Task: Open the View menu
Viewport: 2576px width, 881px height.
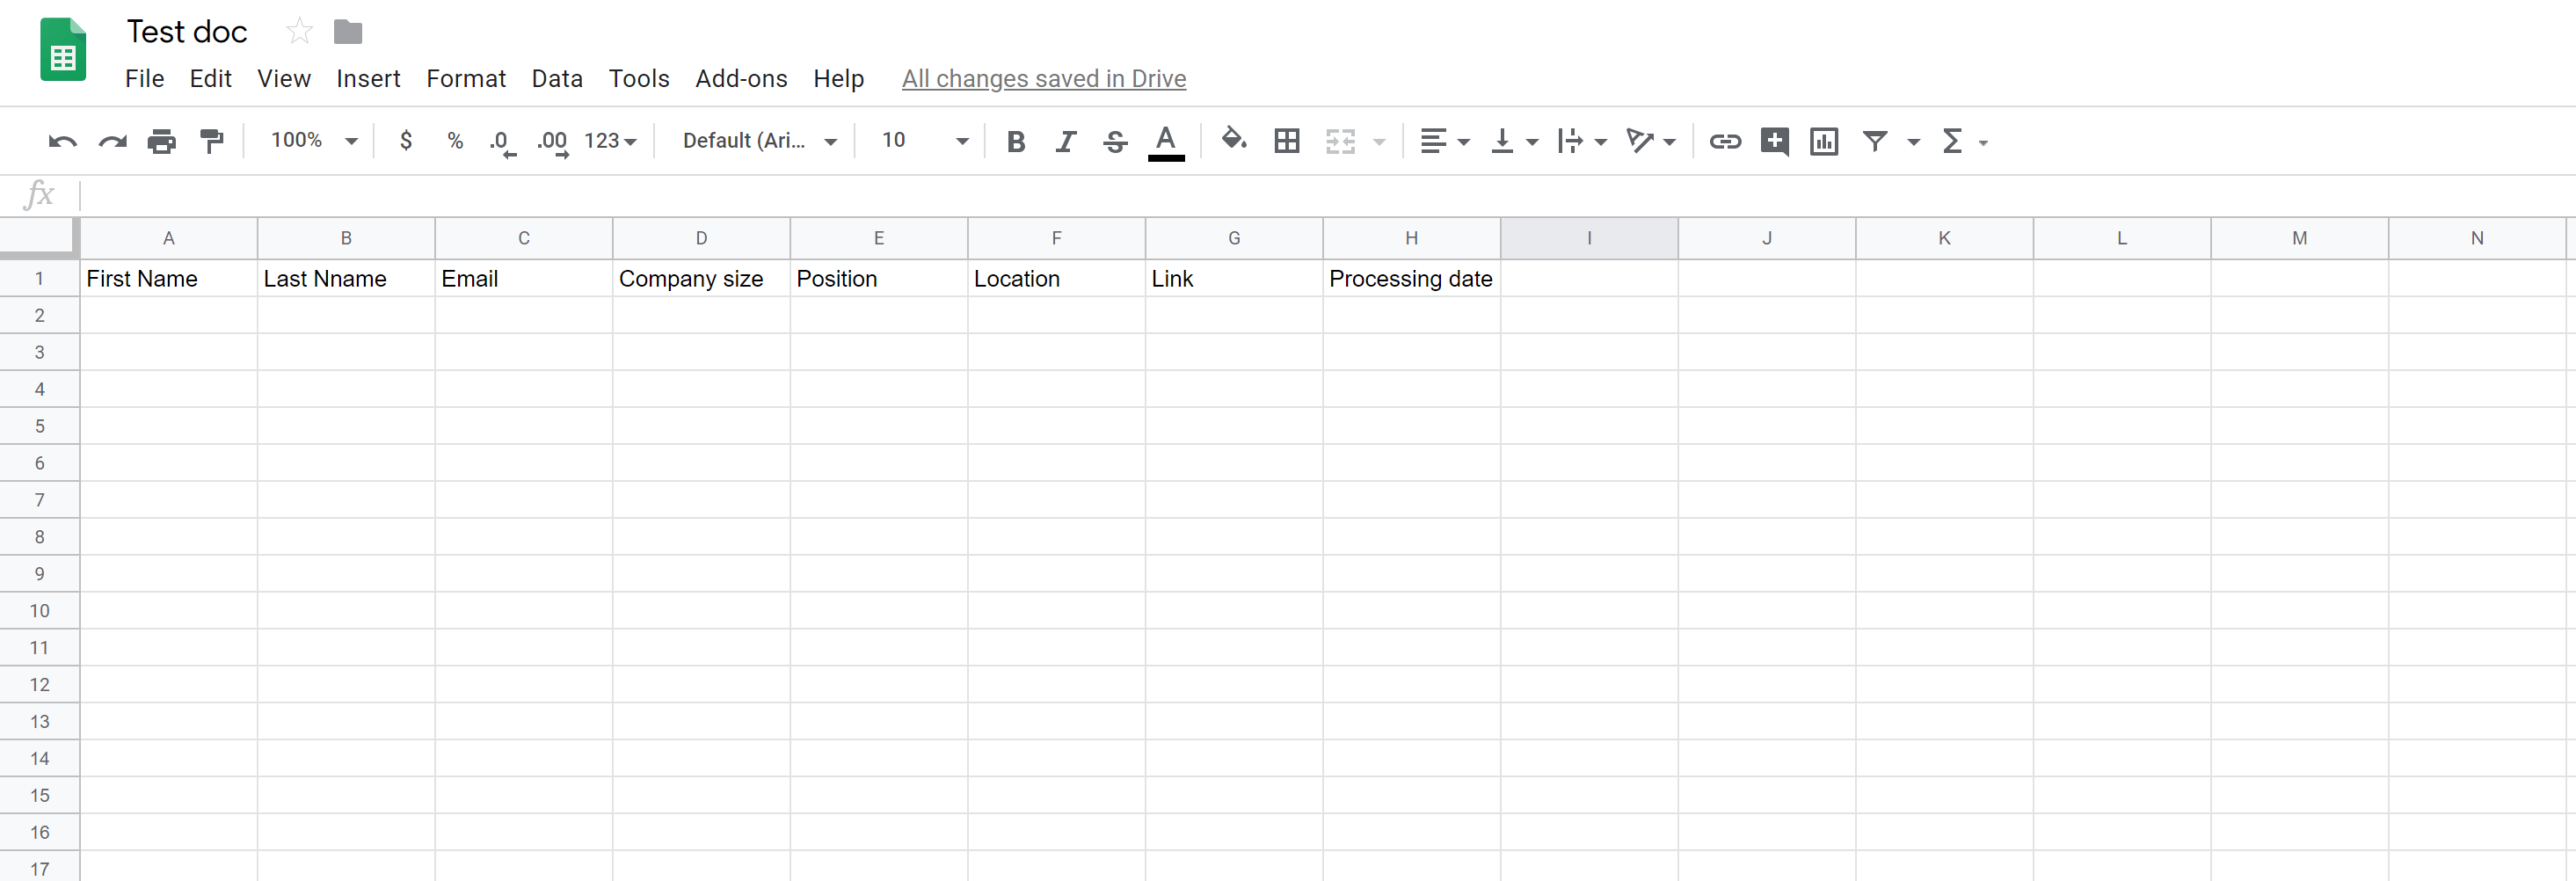Action: pyautogui.click(x=284, y=78)
